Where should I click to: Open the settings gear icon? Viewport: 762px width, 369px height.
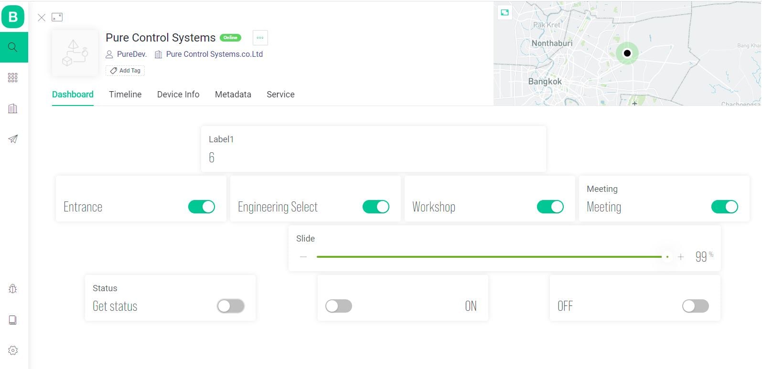[x=13, y=350]
